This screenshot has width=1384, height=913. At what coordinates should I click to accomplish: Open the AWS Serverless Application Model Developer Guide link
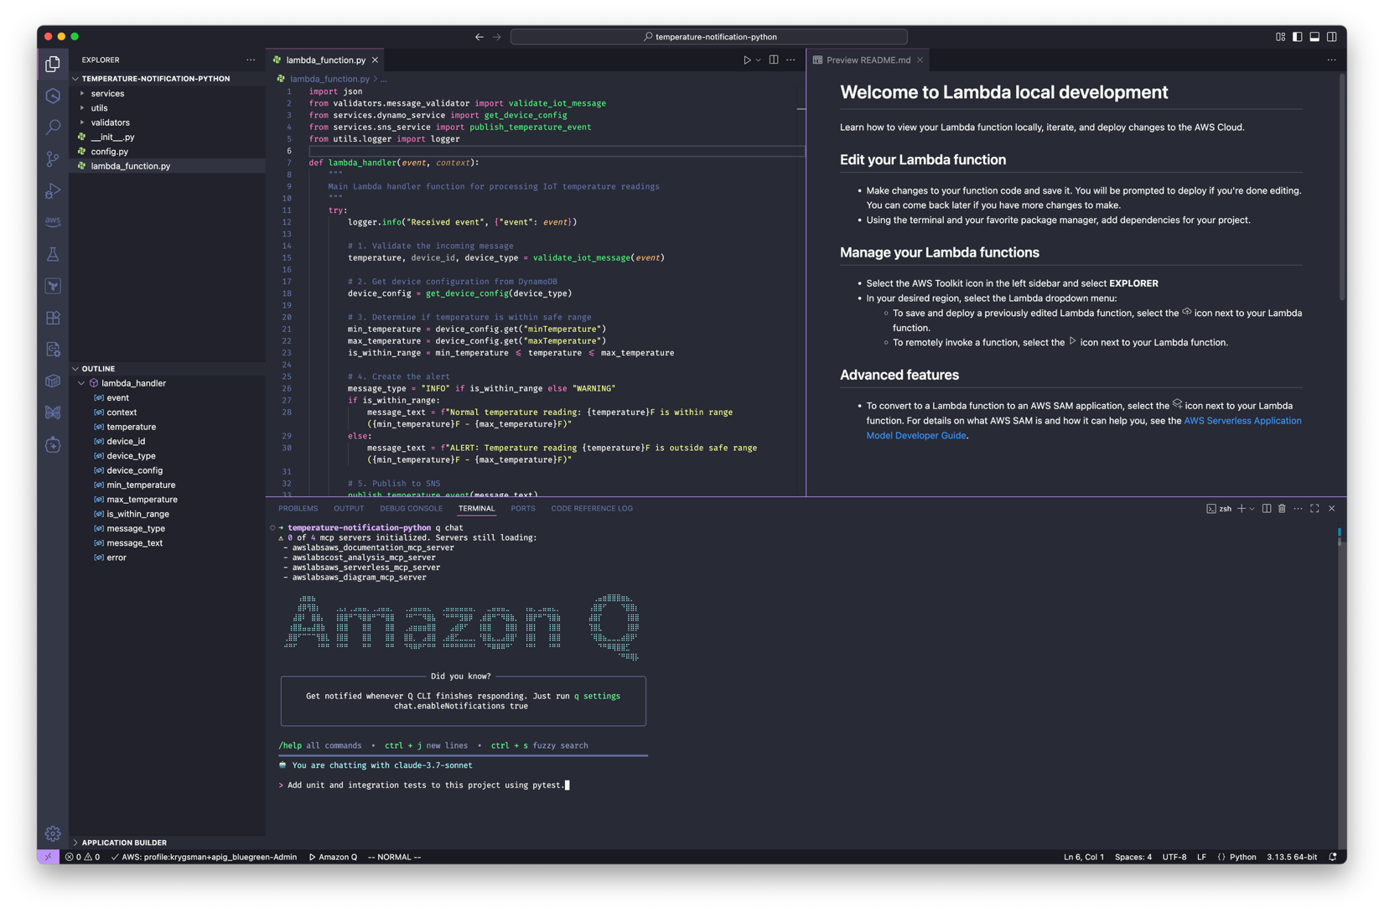point(1084,428)
